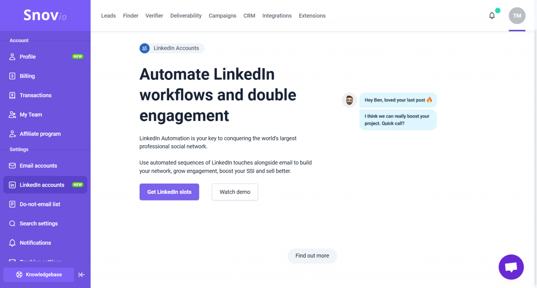
Task: Open the Extensions menu
Action: (312, 16)
